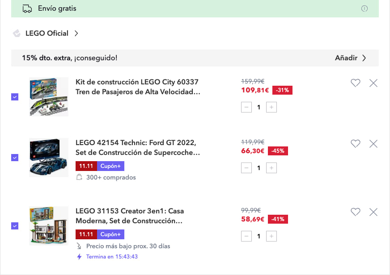The width and height of the screenshot is (390, 275).
Task: Click the quantity field for Ford GT
Action: coord(259,168)
